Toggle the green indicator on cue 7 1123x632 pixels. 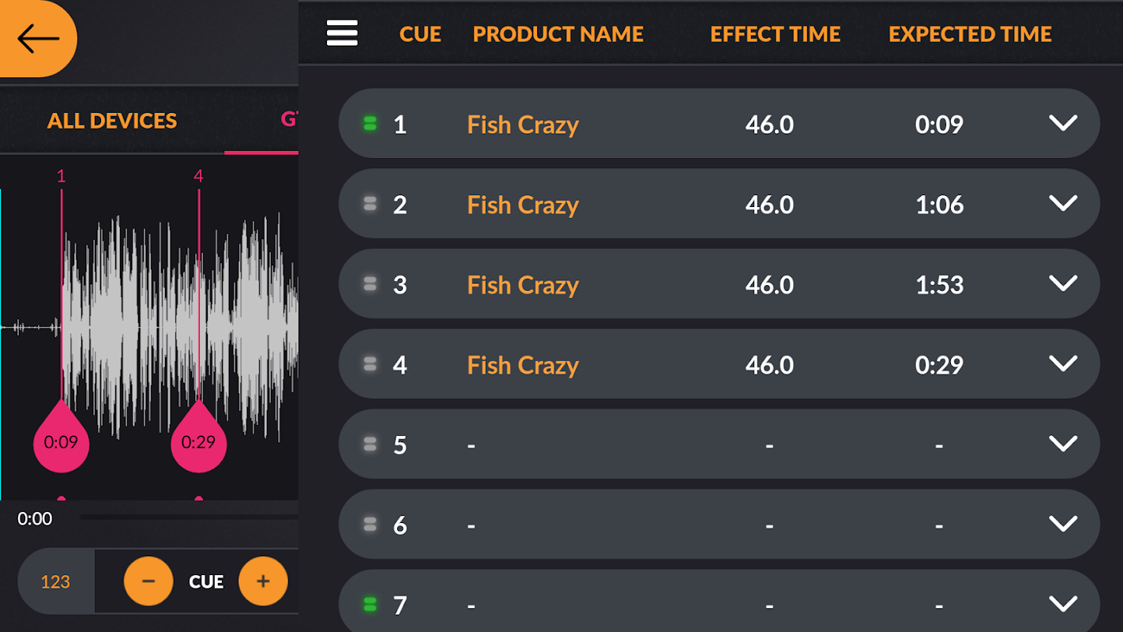point(370,604)
